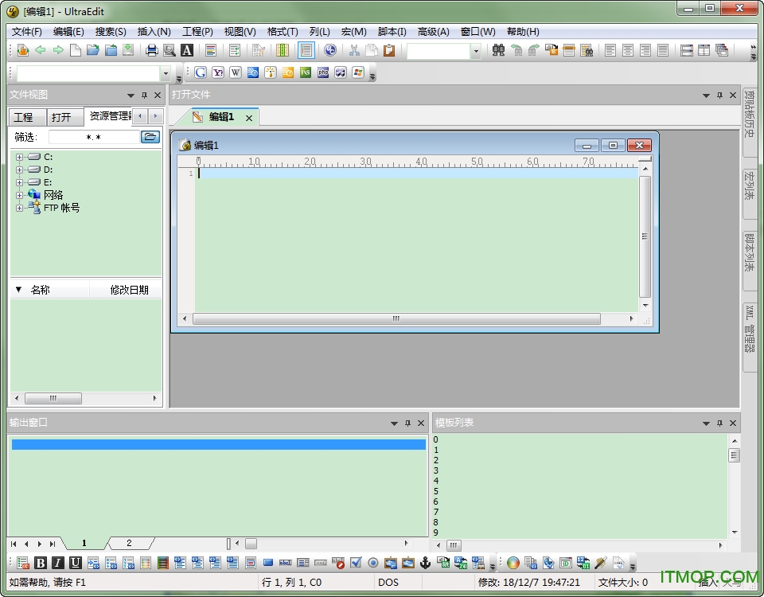The height and width of the screenshot is (597, 764).
Task: Click the font 'A' icon in the toolbar
Action: click(x=186, y=50)
